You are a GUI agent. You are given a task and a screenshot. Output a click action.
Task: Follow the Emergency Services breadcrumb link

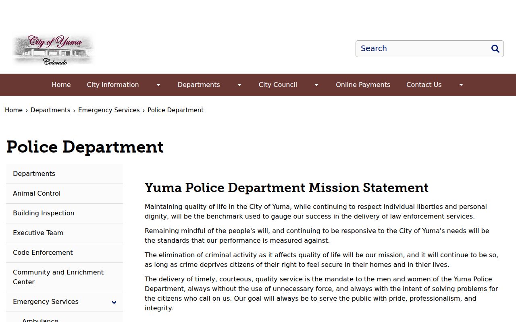[x=109, y=110]
